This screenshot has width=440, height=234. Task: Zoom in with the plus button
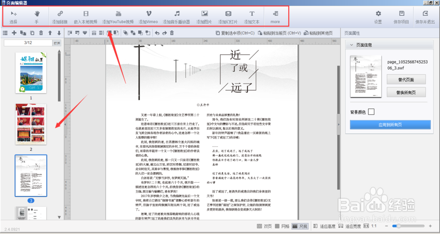coord(430,226)
